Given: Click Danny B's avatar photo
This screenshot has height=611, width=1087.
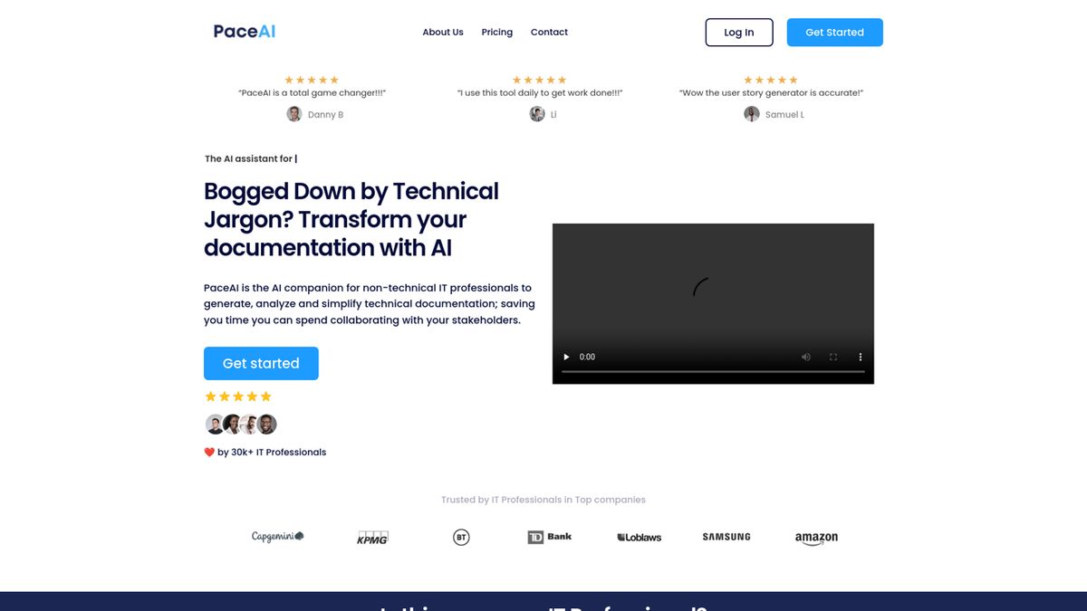Looking at the screenshot, I should (x=294, y=114).
